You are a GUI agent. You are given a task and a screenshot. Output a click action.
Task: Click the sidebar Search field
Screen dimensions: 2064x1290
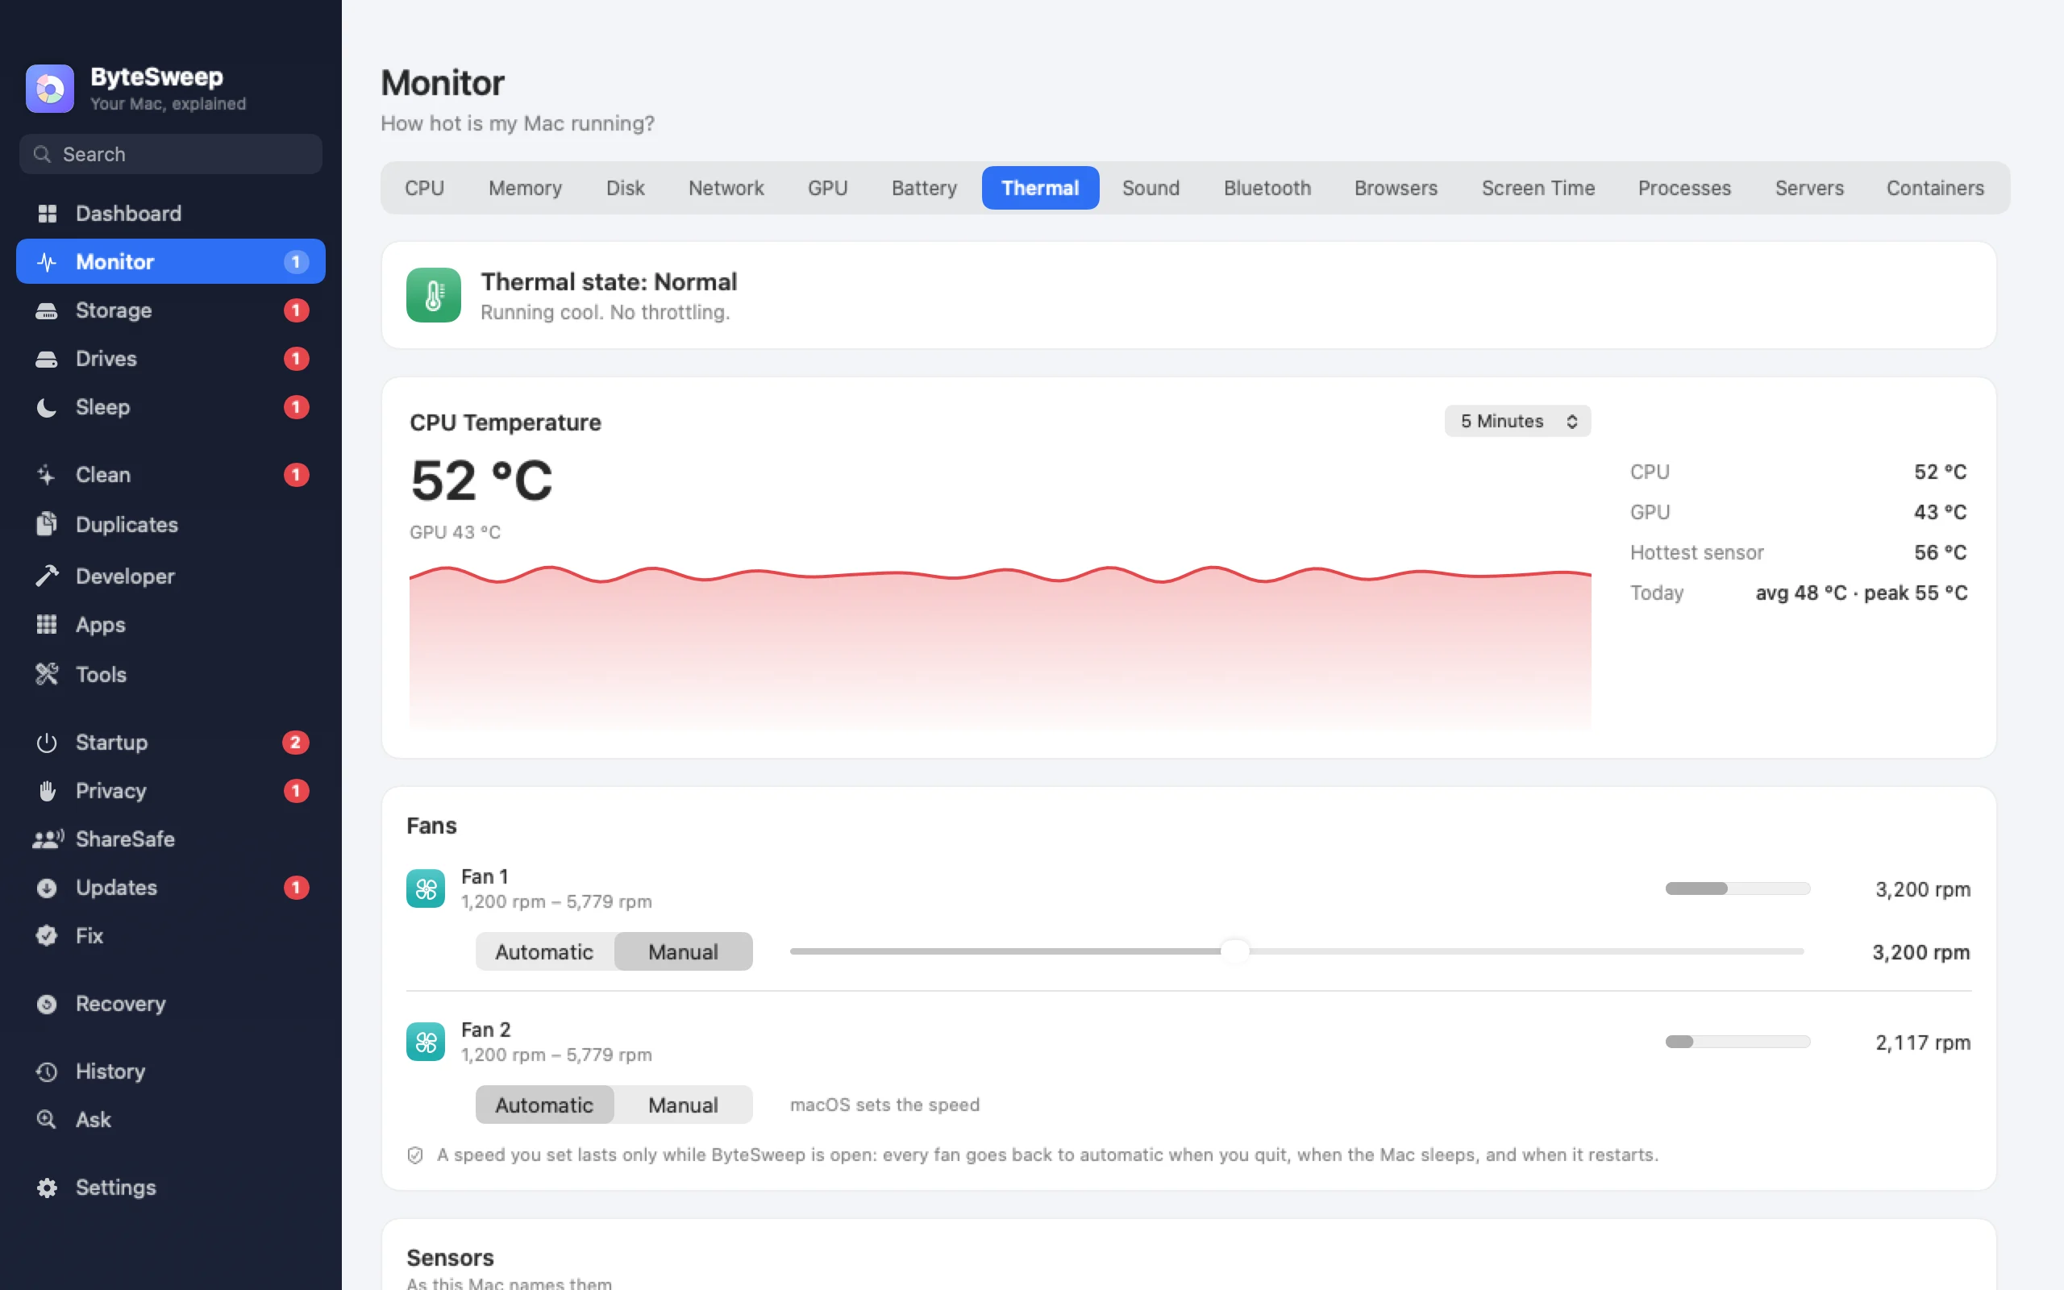pyautogui.click(x=171, y=155)
